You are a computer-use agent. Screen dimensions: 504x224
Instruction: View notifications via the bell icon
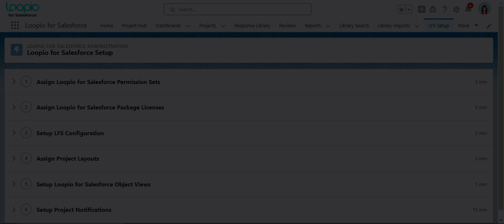(468, 10)
